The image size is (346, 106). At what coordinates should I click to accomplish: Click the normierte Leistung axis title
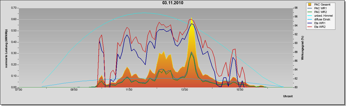click(6, 48)
